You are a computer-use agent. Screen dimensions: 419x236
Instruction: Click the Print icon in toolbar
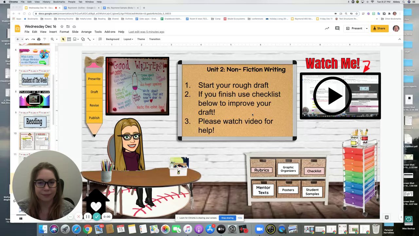(x=39, y=39)
